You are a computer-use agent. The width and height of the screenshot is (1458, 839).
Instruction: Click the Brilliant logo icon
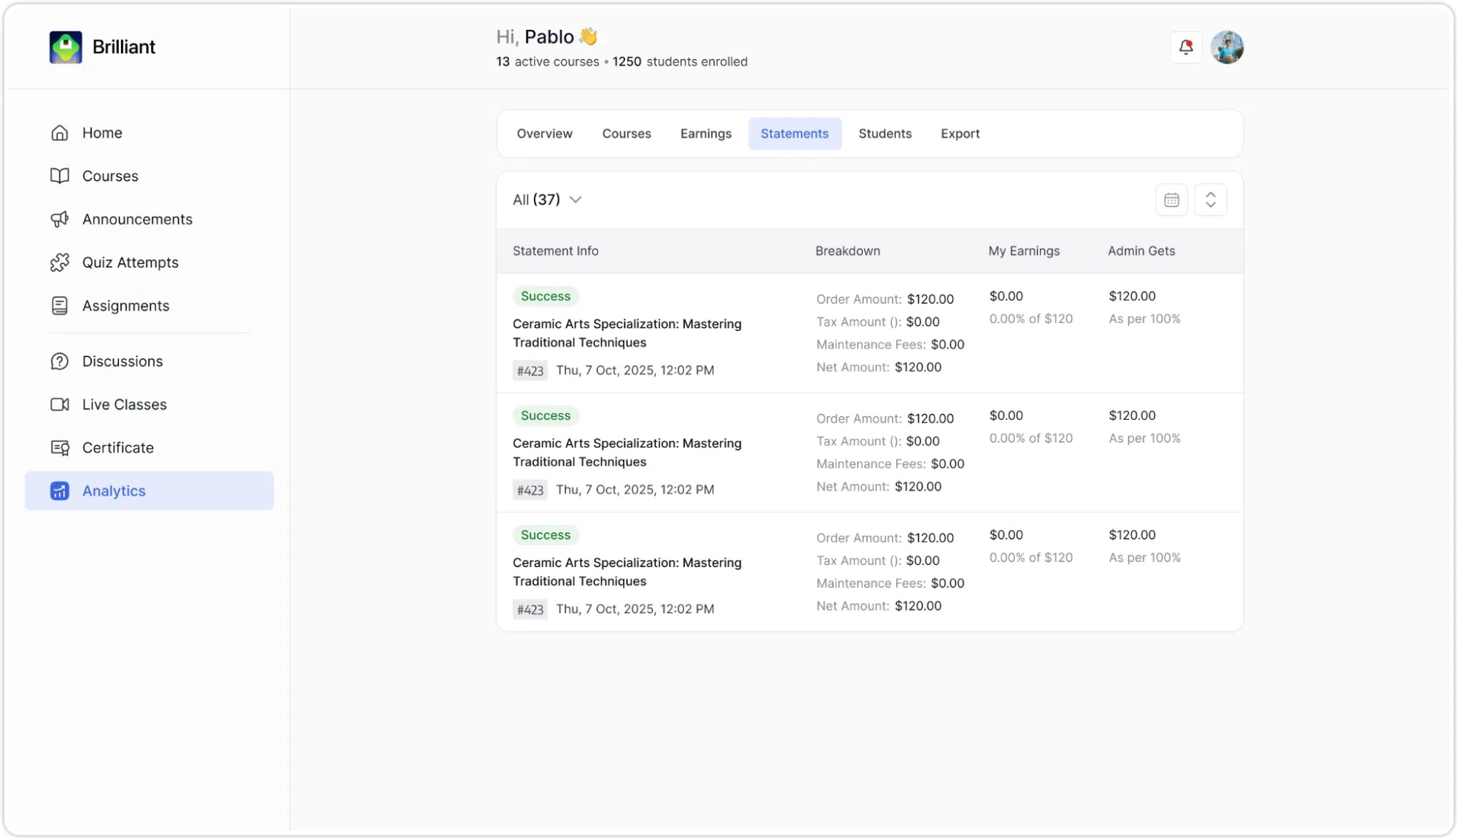click(66, 47)
